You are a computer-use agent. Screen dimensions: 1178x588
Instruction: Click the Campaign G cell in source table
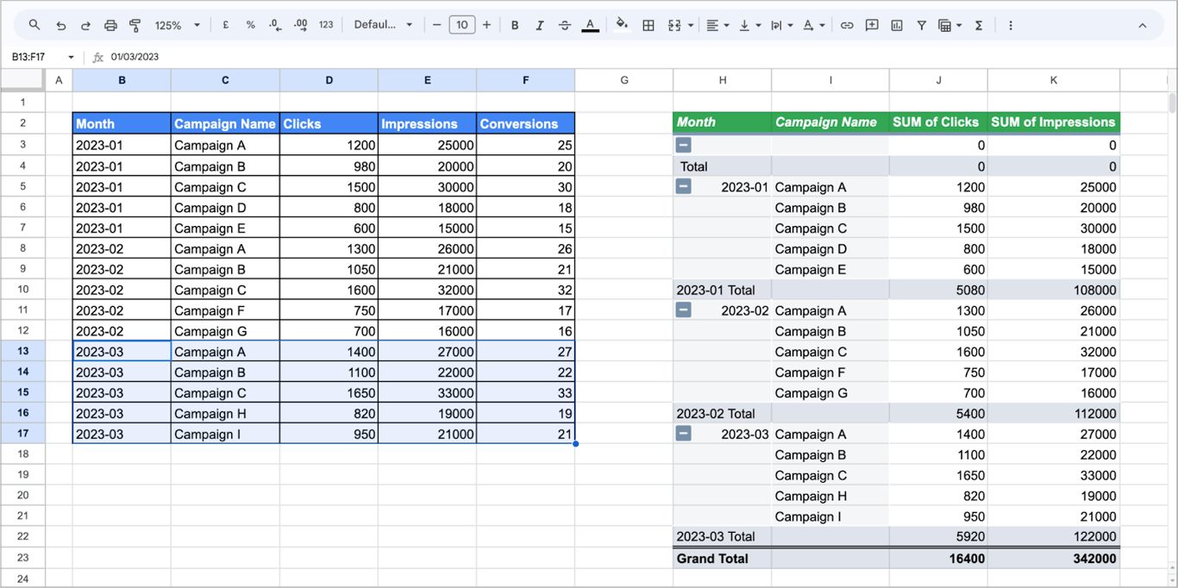click(x=225, y=331)
